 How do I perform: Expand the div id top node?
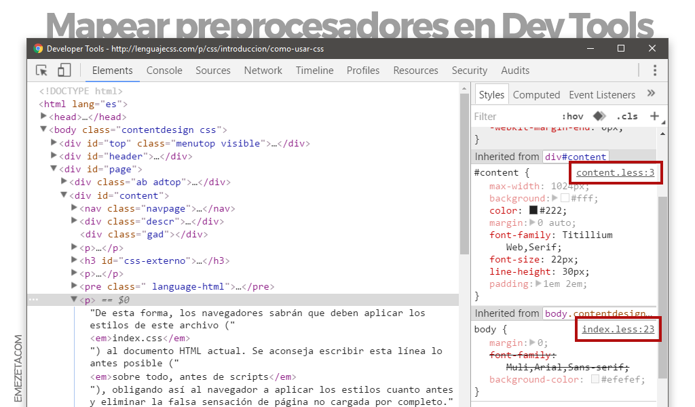click(x=54, y=142)
